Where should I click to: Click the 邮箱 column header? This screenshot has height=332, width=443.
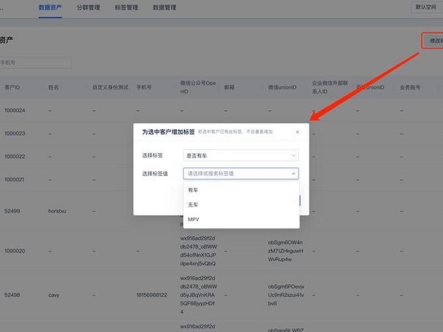[229, 87]
